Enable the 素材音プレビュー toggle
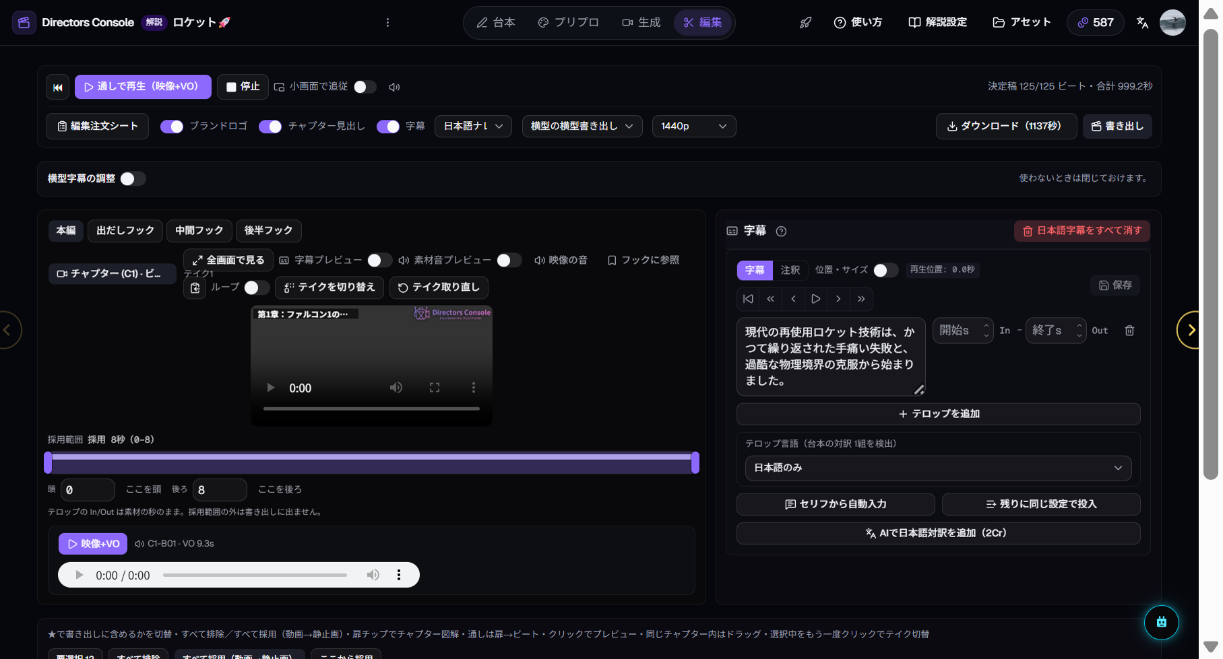1223x659 pixels. pyautogui.click(x=509, y=260)
